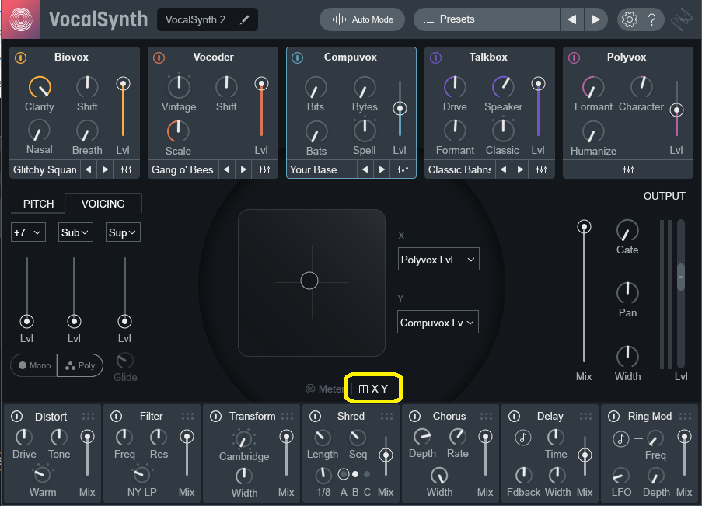Image resolution: width=702 pixels, height=506 pixels.
Task: Select Shred pattern B
Action: point(355,474)
